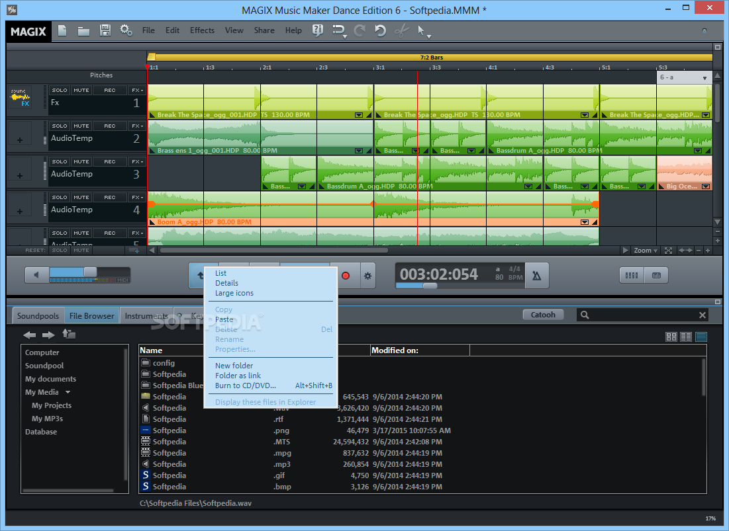The width and height of the screenshot is (729, 531).
Task: Click the Sound FX track icon on track 1
Action: (20, 97)
